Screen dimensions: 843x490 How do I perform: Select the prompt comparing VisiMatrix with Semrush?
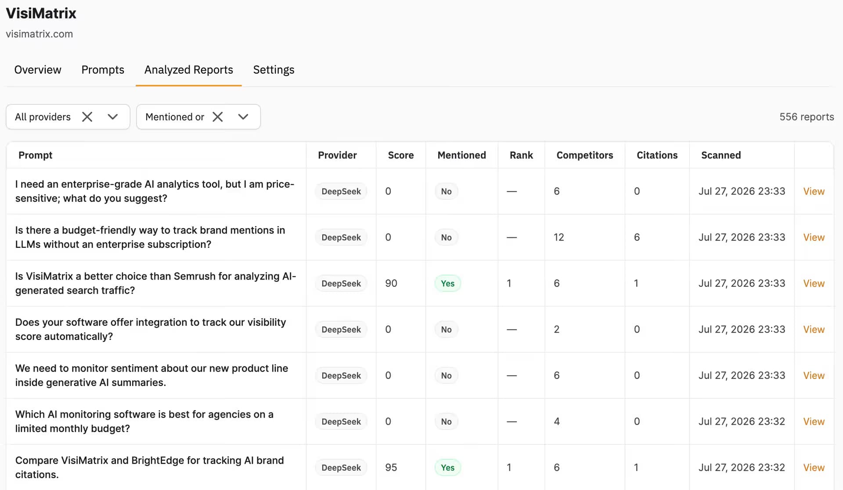156,283
